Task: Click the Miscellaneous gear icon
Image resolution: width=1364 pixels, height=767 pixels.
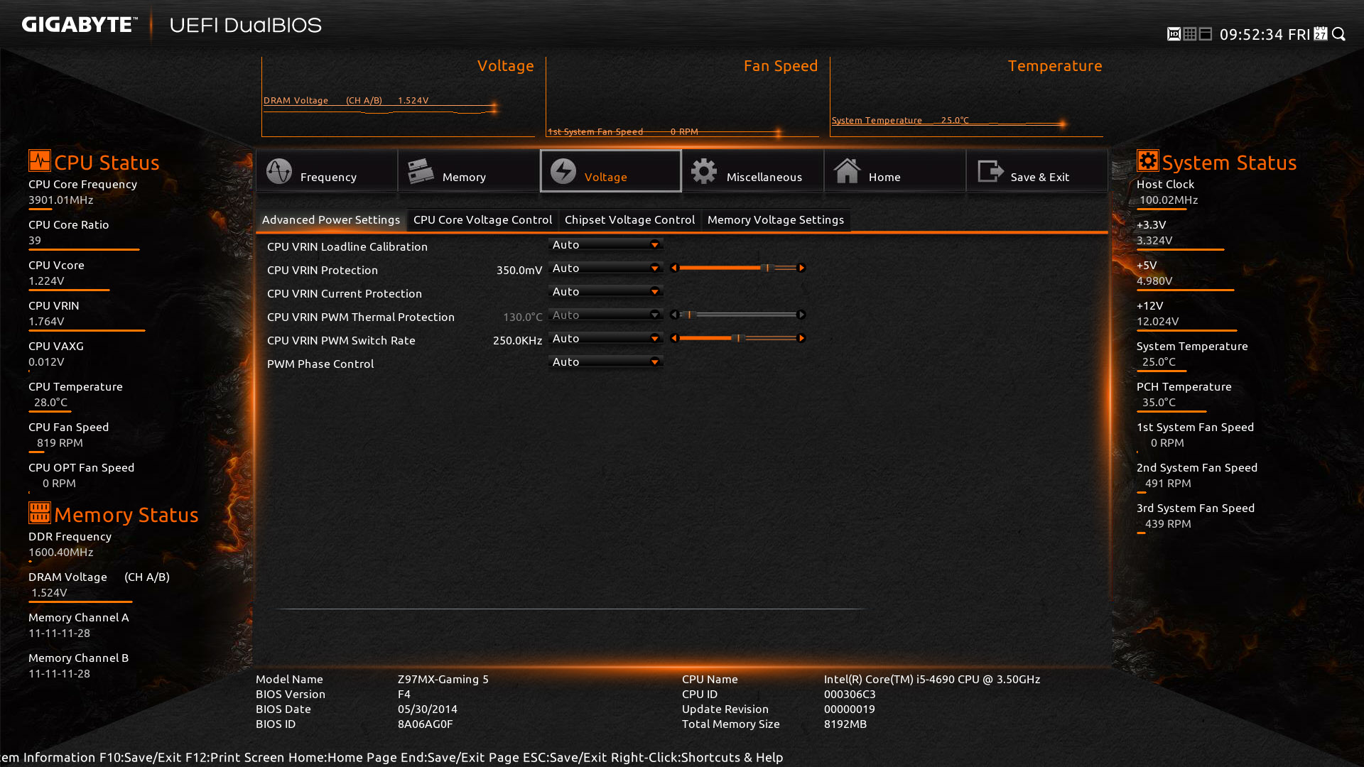Action: [704, 171]
